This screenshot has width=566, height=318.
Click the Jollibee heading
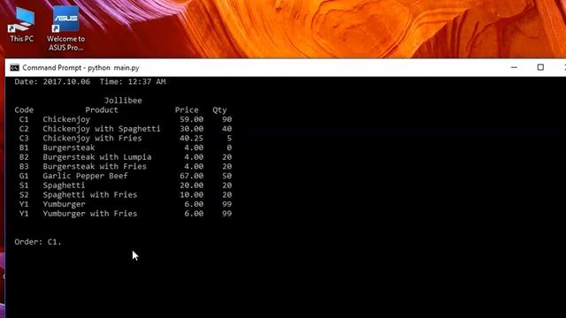(x=123, y=101)
